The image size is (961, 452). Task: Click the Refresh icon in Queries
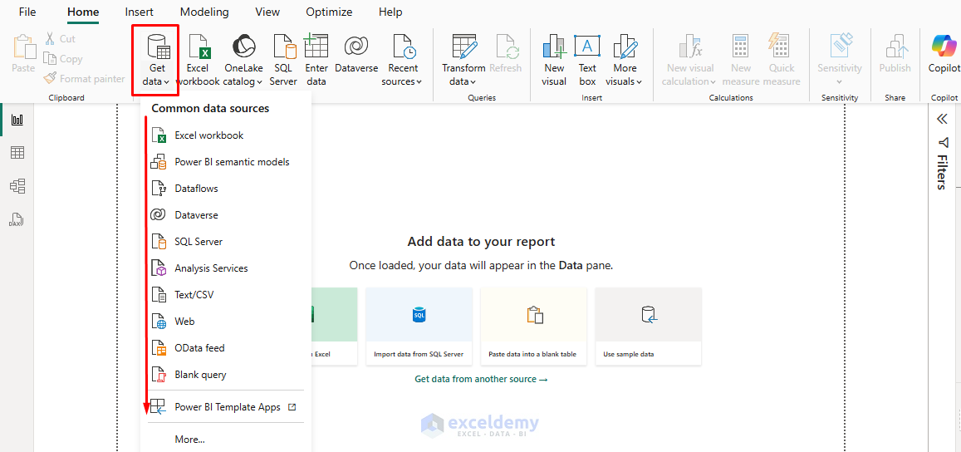point(507,46)
